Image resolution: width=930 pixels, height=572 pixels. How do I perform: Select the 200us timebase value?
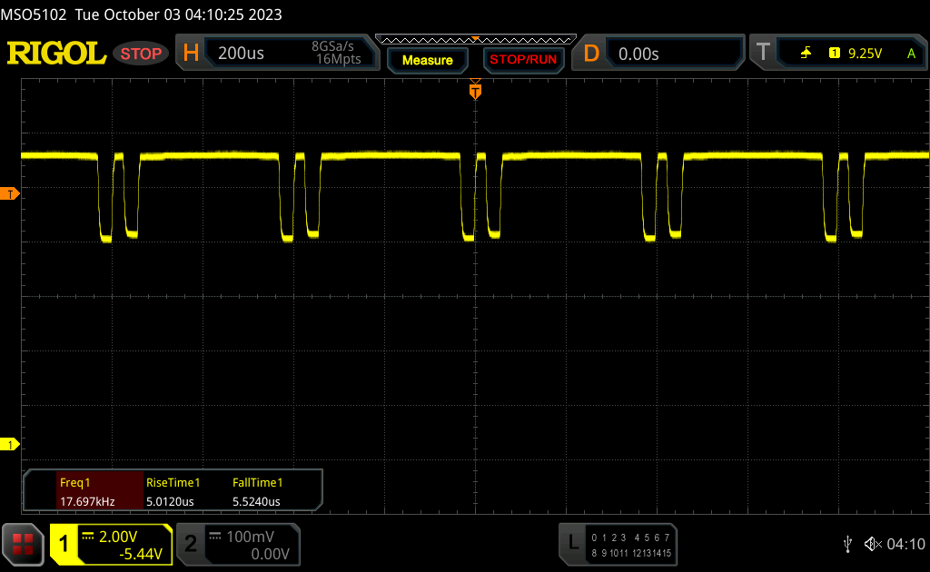pyautogui.click(x=241, y=54)
